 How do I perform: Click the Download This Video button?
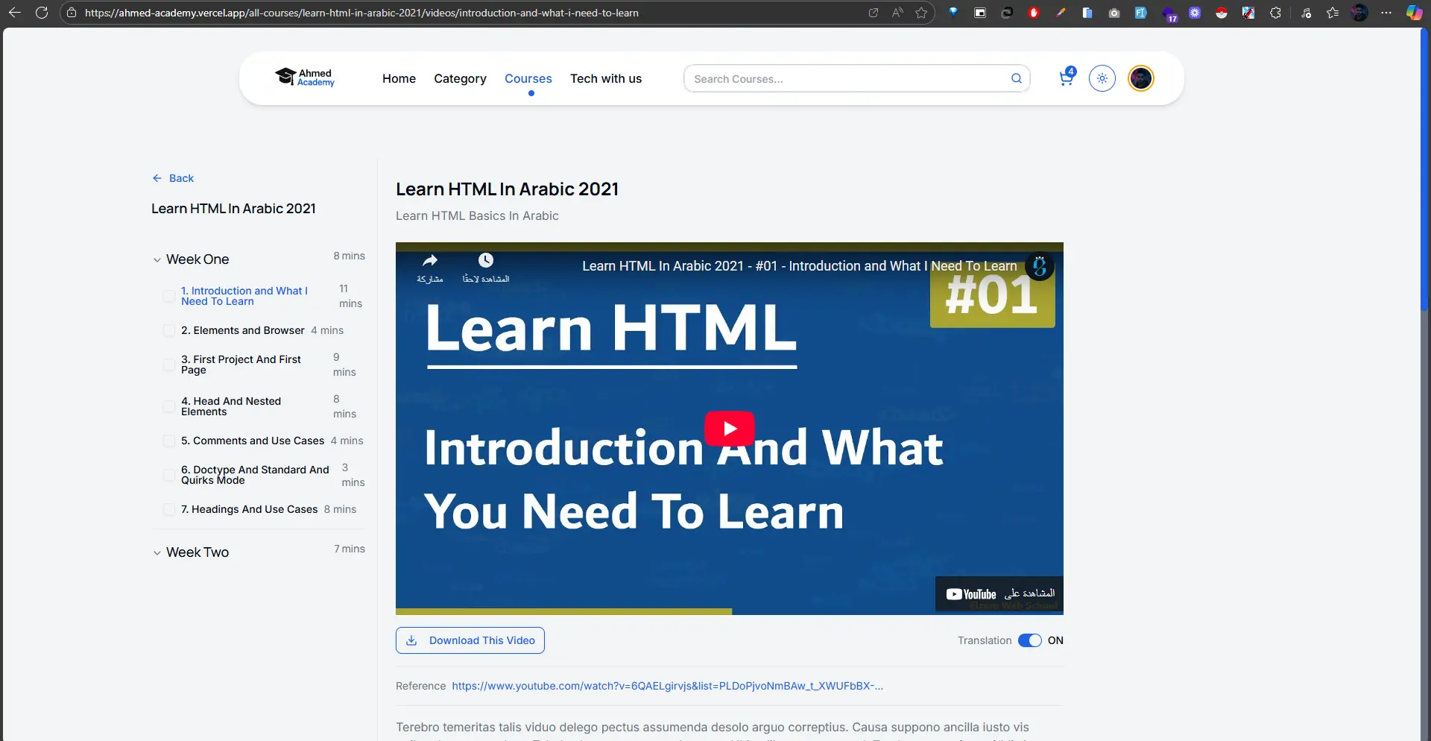(470, 640)
